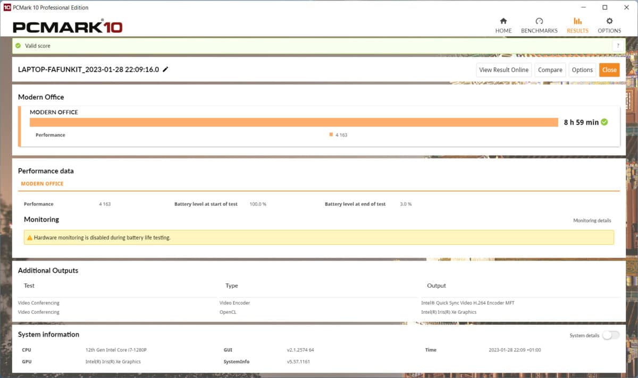The width and height of the screenshot is (638, 378).
Task: Click the help question mark button
Action: (x=618, y=46)
